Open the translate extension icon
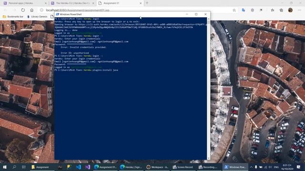The height and width of the screenshot is (171, 305). (x=244, y=10)
